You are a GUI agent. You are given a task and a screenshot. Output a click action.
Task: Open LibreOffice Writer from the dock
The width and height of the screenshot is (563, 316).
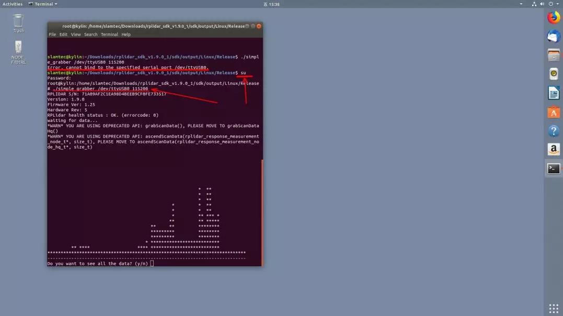(x=553, y=93)
